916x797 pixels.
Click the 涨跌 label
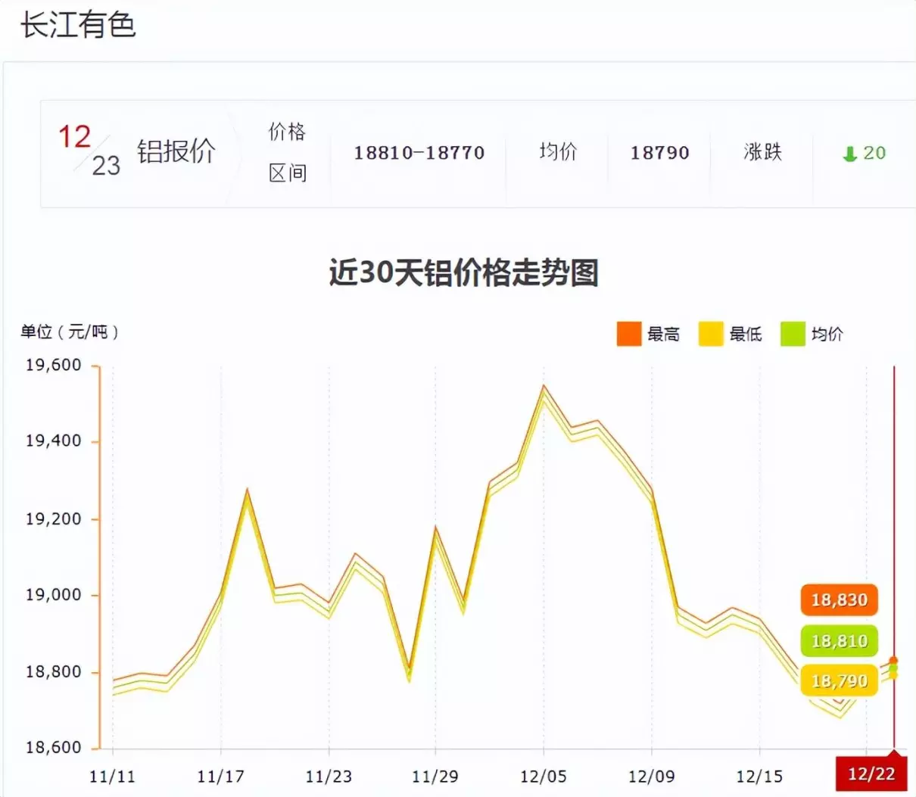tap(762, 152)
